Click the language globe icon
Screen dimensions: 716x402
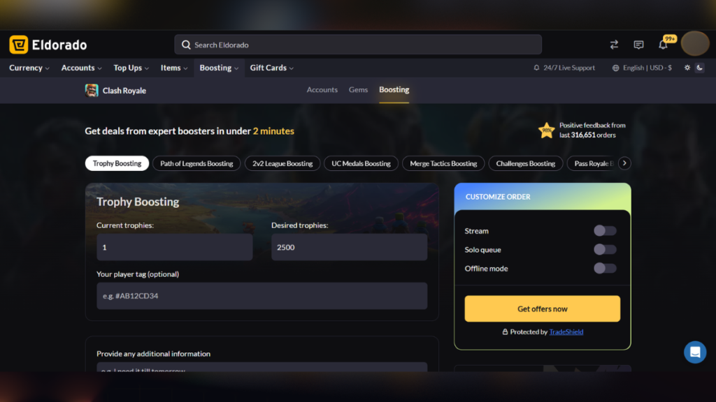(615, 68)
